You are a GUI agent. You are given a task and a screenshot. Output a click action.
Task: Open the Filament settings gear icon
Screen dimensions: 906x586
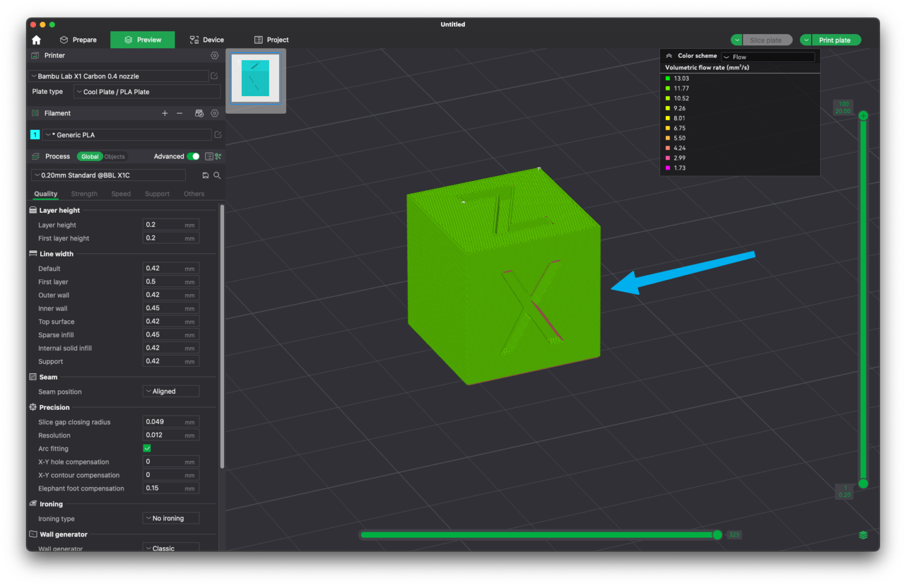coord(215,113)
